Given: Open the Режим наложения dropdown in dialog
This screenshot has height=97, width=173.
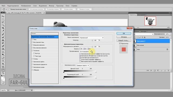Looking at the screenshot, I should (x=92, y=38).
